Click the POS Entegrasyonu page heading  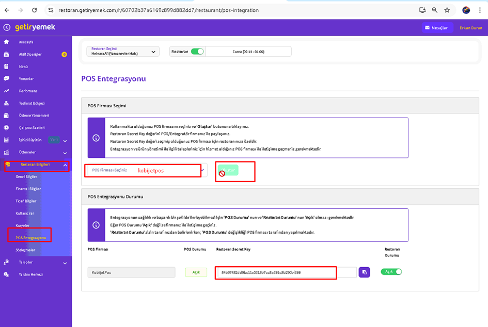tap(114, 78)
